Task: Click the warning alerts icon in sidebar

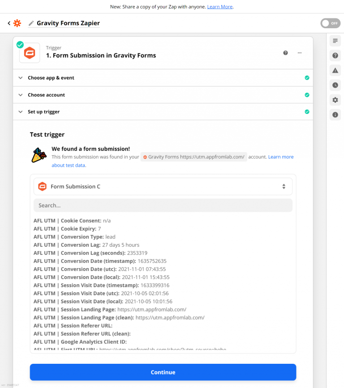Action: (335, 70)
